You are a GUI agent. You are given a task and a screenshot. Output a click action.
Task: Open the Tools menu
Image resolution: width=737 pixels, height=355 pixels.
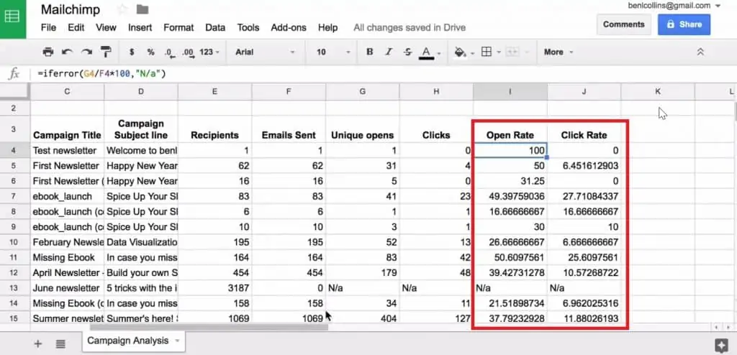[x=248, y=28]
